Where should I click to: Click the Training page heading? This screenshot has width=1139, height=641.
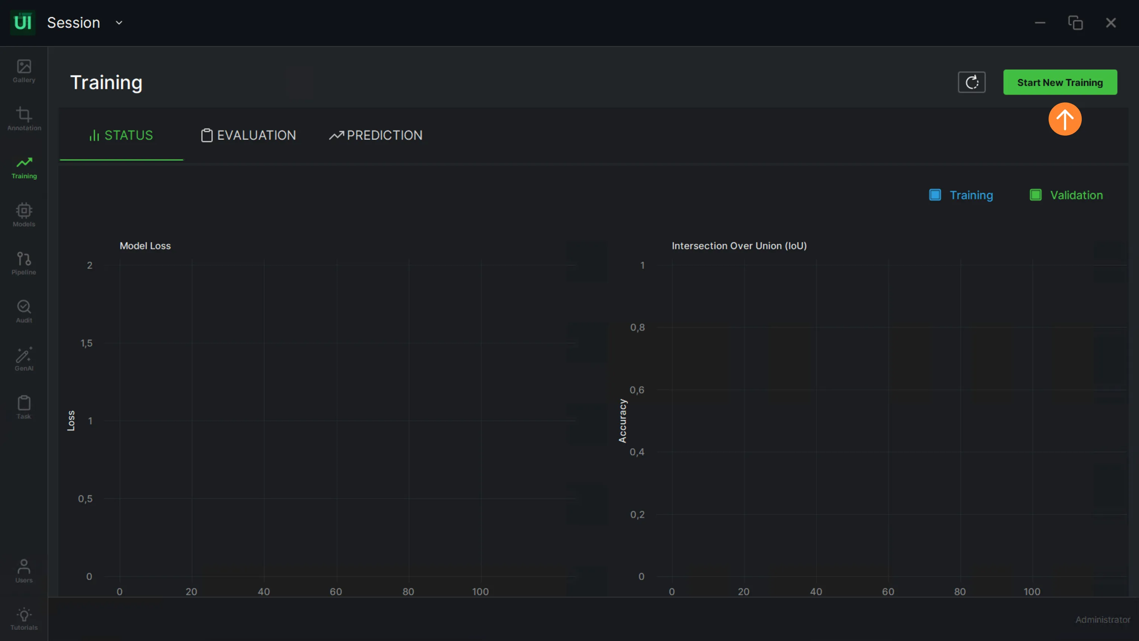coord(106,82)
